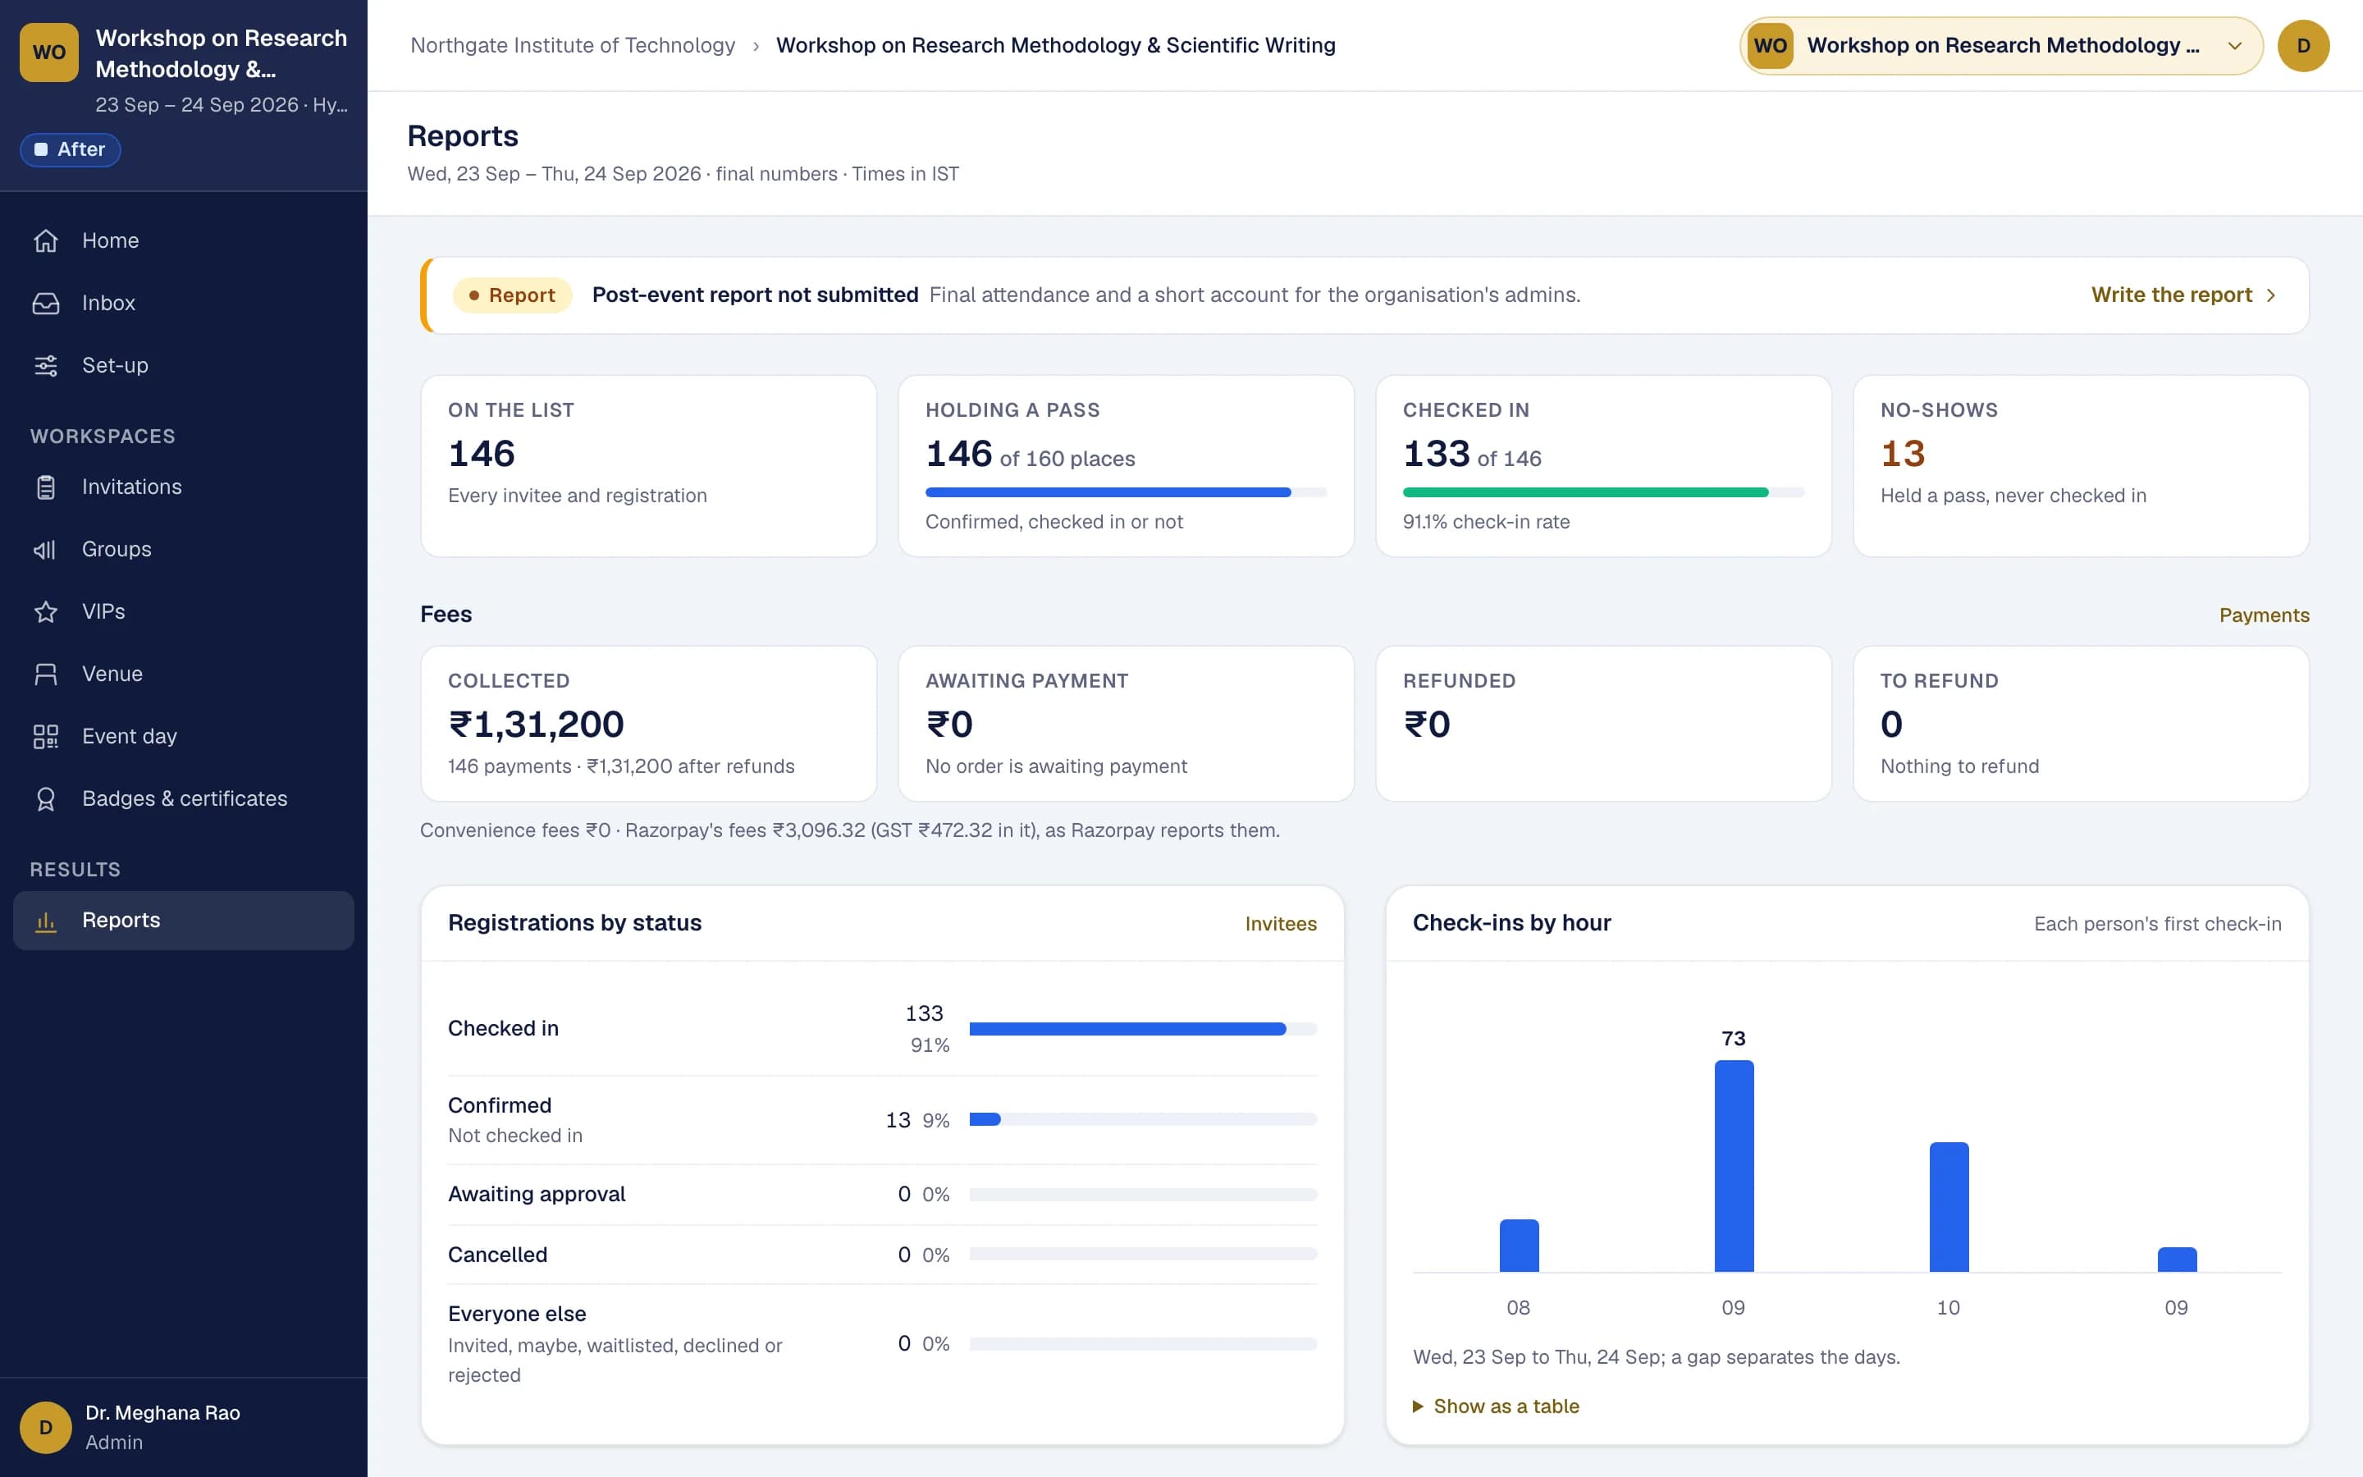2363x1477 pixels.
Task: Expand the workshop switcher dropdown
Action: point(2000,46)
